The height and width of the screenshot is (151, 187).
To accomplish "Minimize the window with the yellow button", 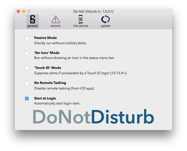I will tap(24, 11).
